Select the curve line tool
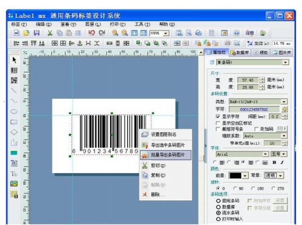 tap(14, 101)
